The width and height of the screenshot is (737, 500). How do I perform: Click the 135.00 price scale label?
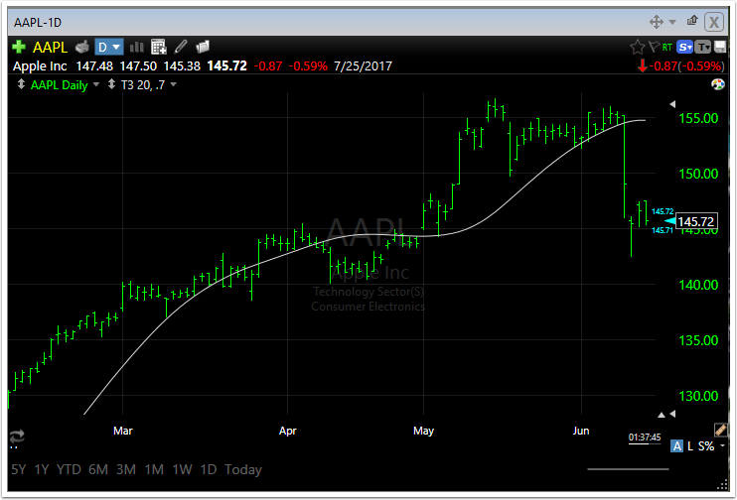click(698, 340)
